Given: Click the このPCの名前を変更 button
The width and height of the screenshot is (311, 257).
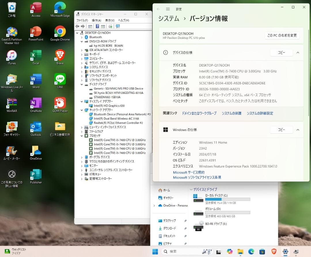Looking at the screenshot, I should [282, 35].
